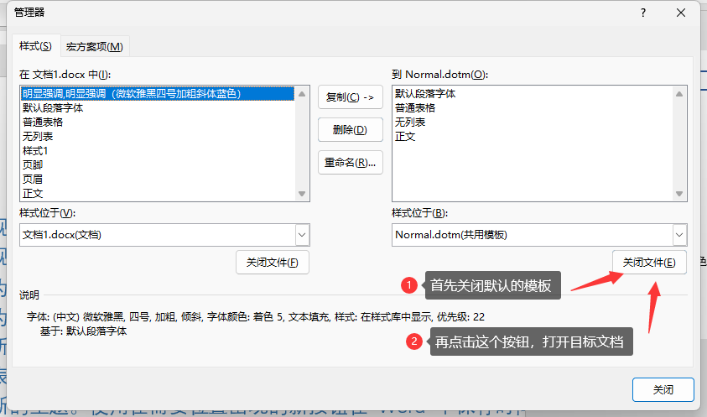Select 明显强调 style in the left list
This screenshot has width=707, height=417.
coord(158,93)
